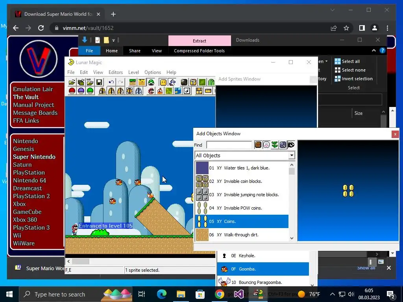This screenshot has height=302, width=403.
Task: Click the brown block filter icon in Add Objects
Action: 258,145
